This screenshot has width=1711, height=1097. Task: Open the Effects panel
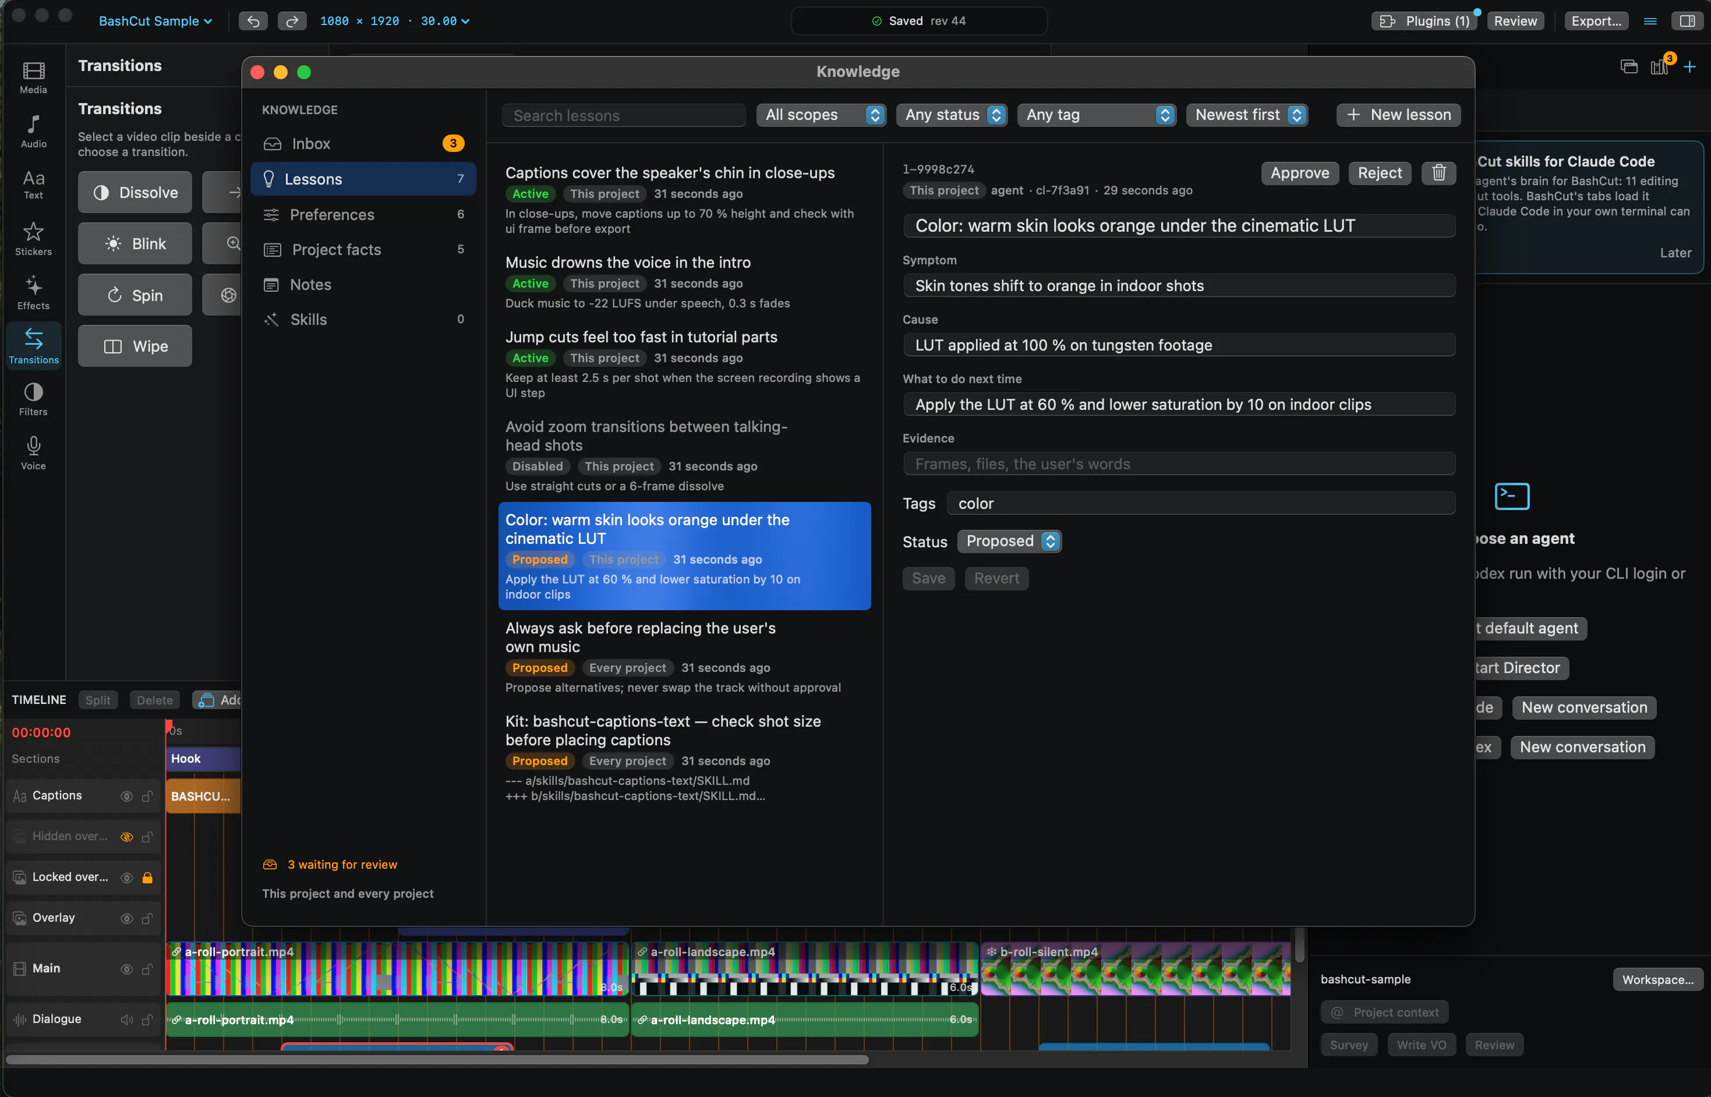33,293
